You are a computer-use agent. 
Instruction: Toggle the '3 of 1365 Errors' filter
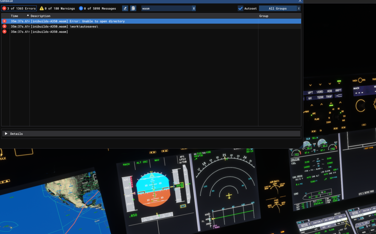[x=18, y=8]
